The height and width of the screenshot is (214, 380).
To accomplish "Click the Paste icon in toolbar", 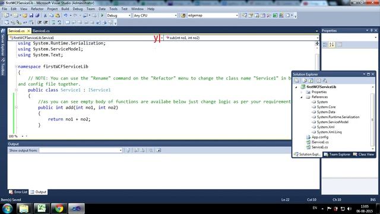I will (x=58, y=15).
